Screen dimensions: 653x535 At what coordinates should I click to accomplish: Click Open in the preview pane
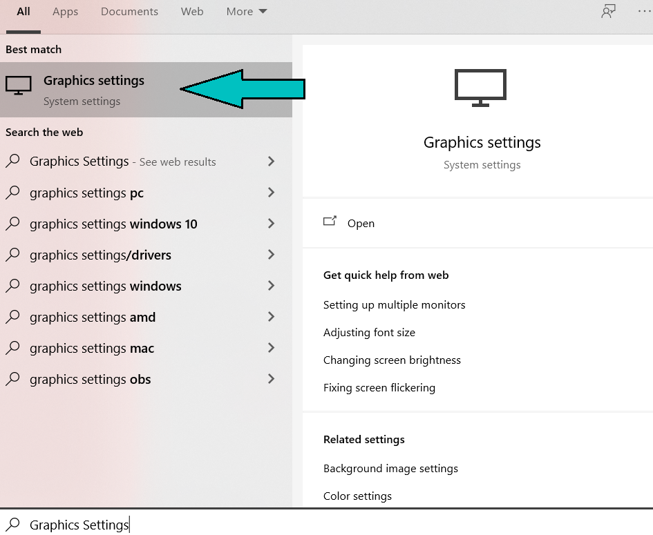point(361,224)
